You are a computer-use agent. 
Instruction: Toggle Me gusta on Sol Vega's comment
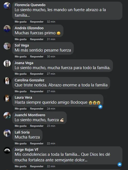(21, 57)
